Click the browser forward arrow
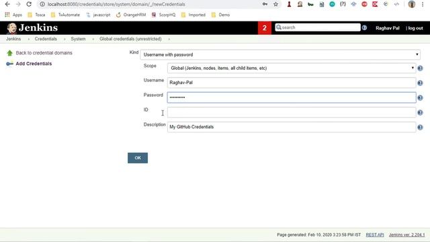 tap(18, 5)
